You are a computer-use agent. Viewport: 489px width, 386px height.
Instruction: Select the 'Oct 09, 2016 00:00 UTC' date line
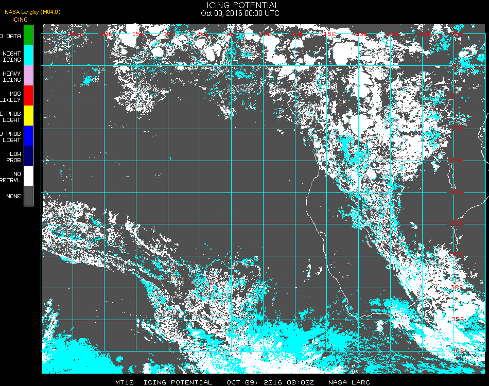(240, 13)
